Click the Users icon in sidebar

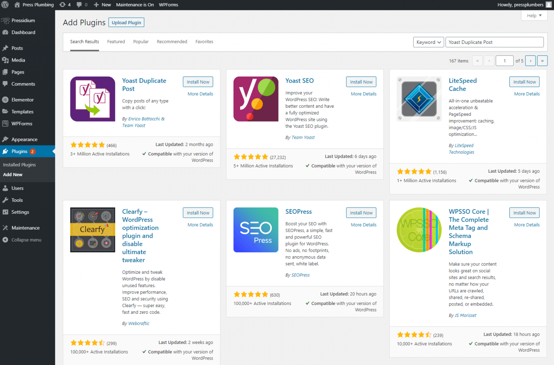(5, 188)
